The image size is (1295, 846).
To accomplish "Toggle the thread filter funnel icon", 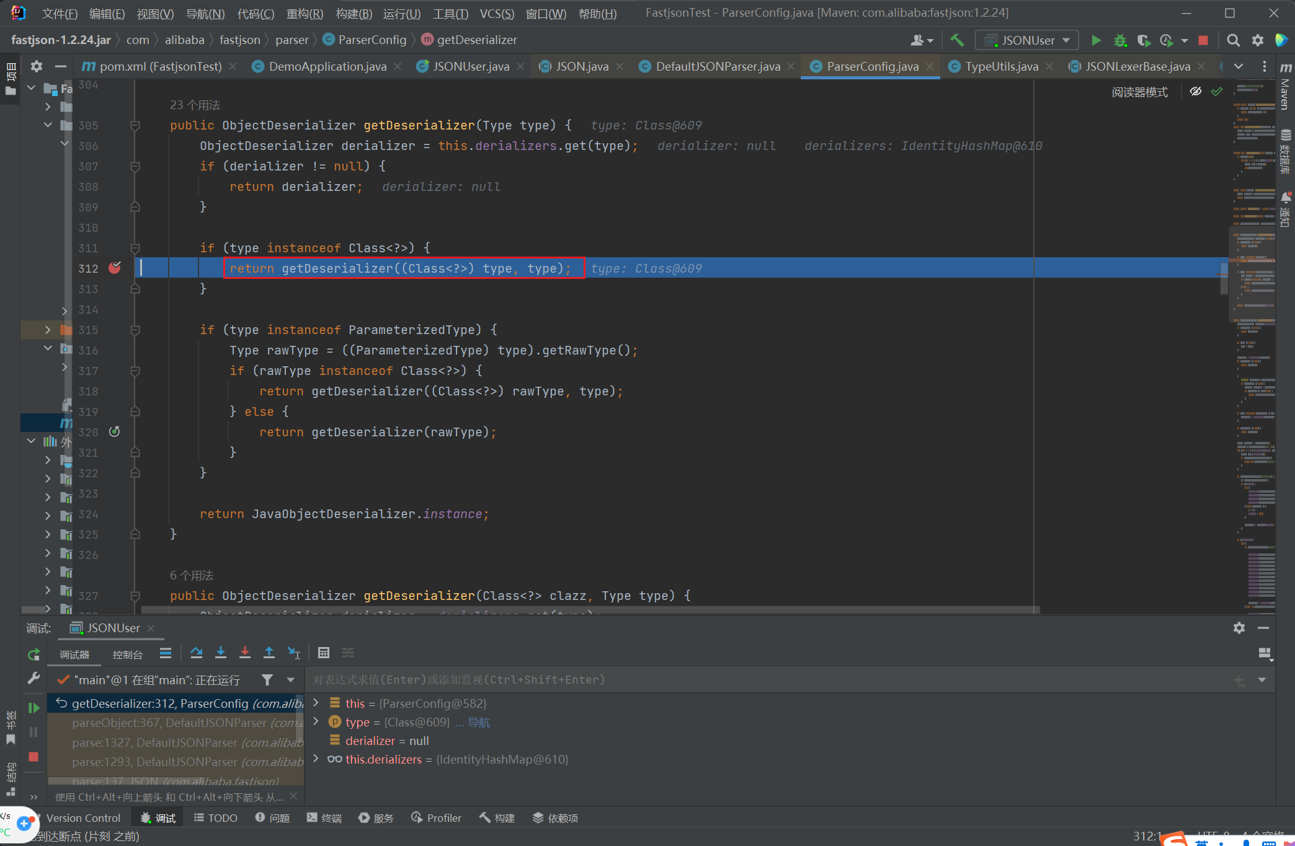I will (267, 680).
